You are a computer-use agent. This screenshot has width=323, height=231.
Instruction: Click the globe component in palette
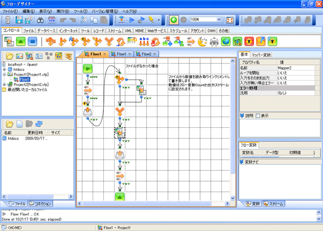point(227,41)
